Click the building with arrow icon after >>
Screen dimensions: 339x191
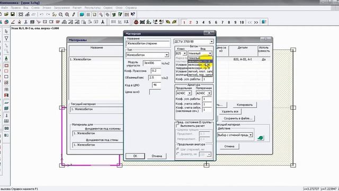coord(264,22)
